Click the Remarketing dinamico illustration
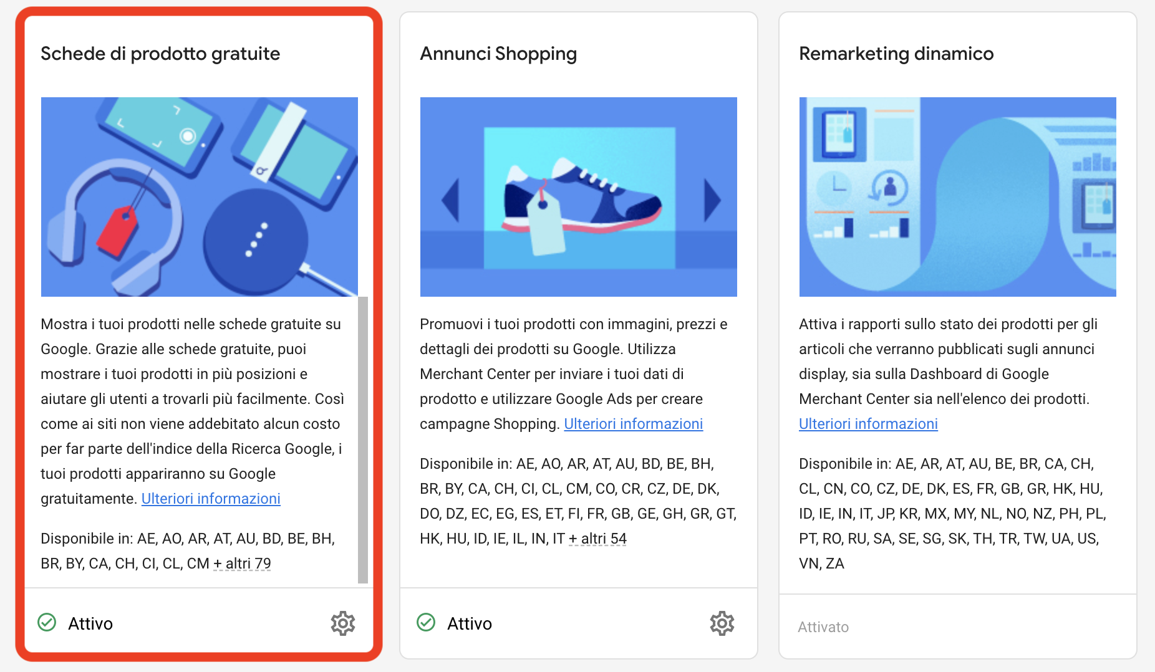This screenshot has height=672, width=1155. click(x=957, y=197)
